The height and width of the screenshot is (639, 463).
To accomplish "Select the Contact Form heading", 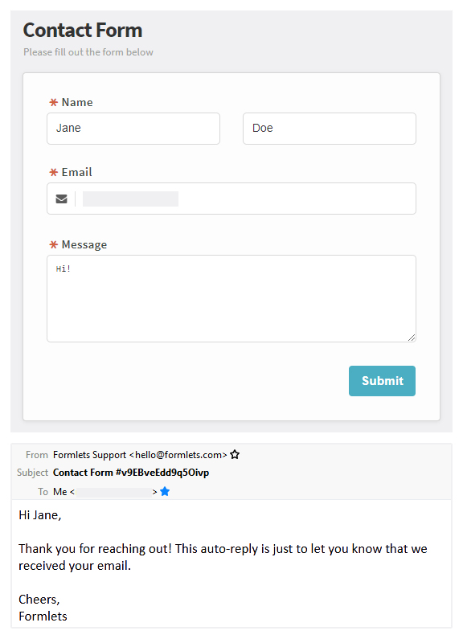I will pos(83,31).
